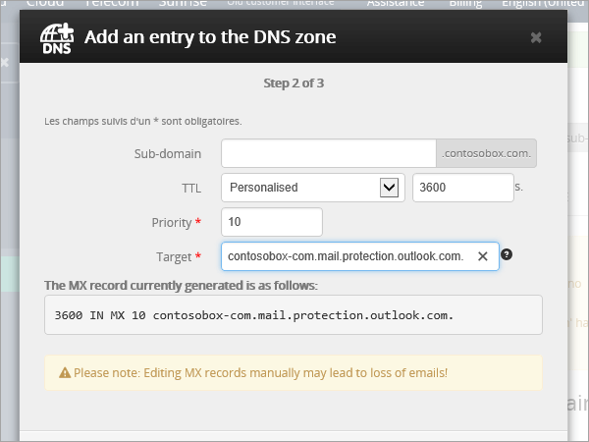Clear the Target field with X icon
Image resolution: width=589 pixels, height=442 pixels.
click(482, 256)
